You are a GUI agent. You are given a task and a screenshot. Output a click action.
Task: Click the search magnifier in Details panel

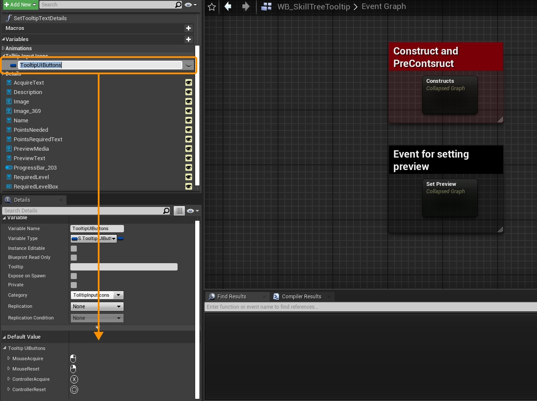coord(166,210)
